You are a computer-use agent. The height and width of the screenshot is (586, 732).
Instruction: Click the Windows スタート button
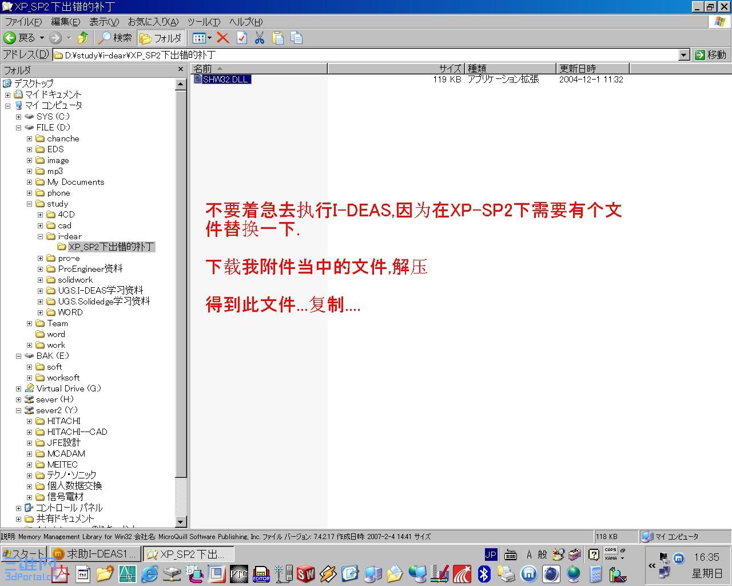[23, 554]
